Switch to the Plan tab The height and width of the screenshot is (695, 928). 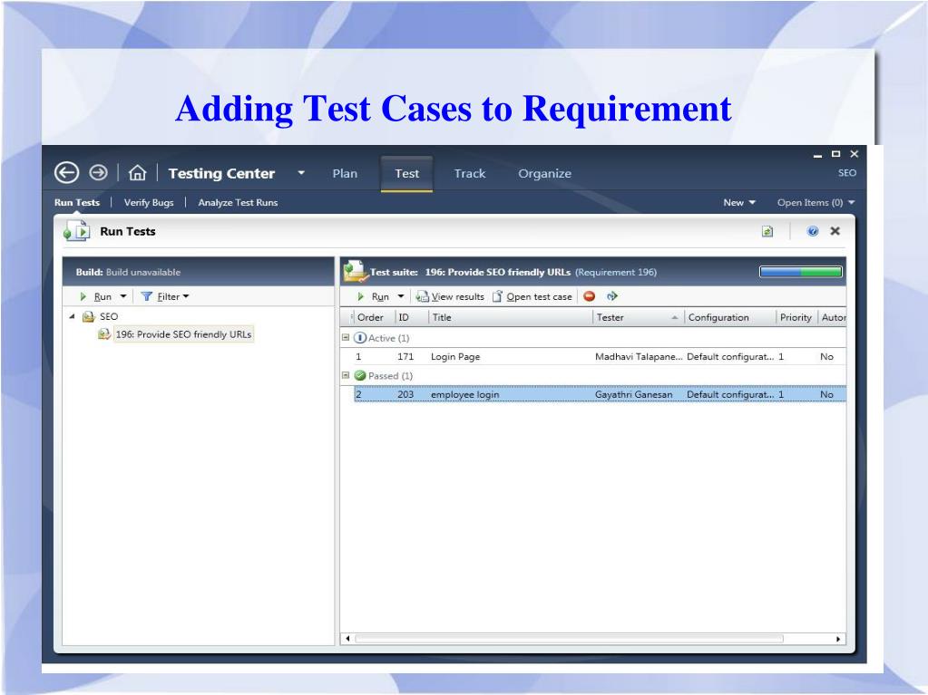pyautogui.click(x=345, y=173)
